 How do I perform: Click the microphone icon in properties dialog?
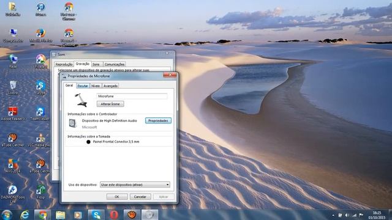pos(81,100)
